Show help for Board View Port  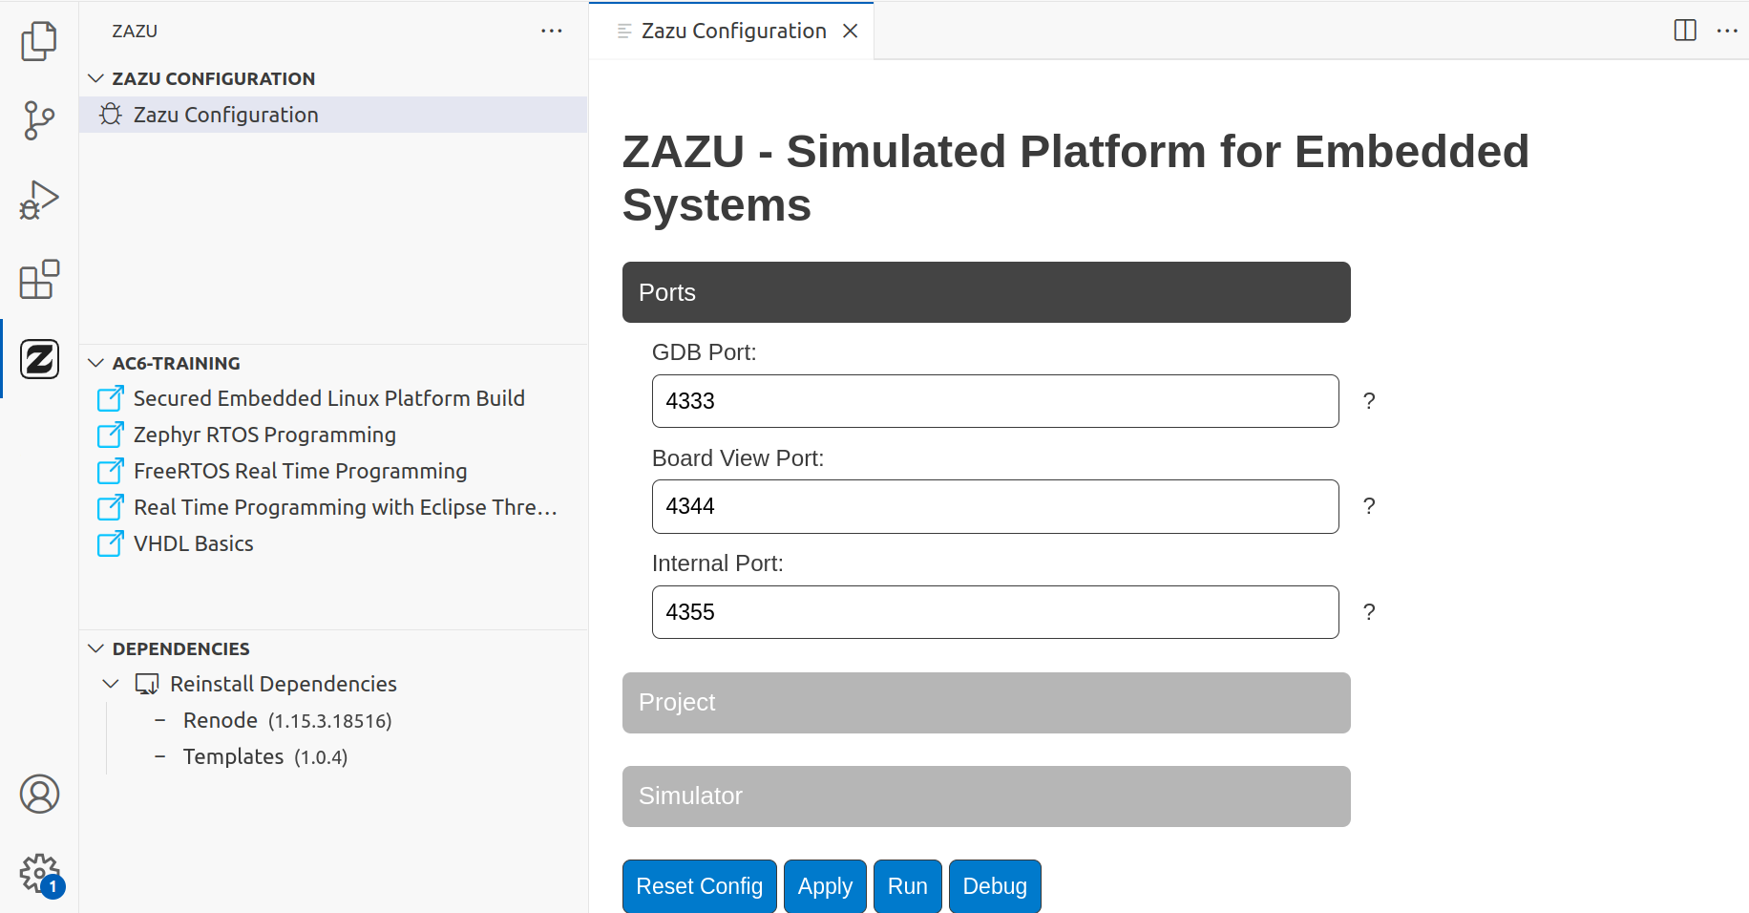pos(1369,506)
